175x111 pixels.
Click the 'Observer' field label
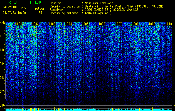[56, 3]
